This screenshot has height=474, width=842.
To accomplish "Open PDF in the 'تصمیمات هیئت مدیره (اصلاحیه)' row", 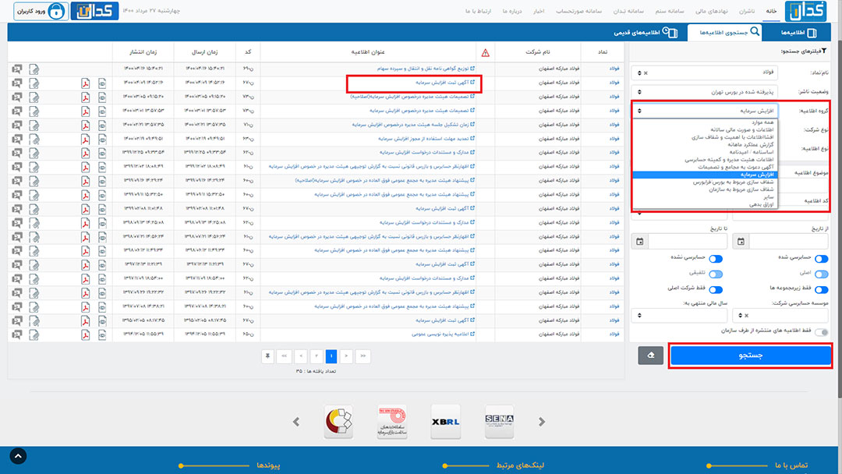I will 86,97.
